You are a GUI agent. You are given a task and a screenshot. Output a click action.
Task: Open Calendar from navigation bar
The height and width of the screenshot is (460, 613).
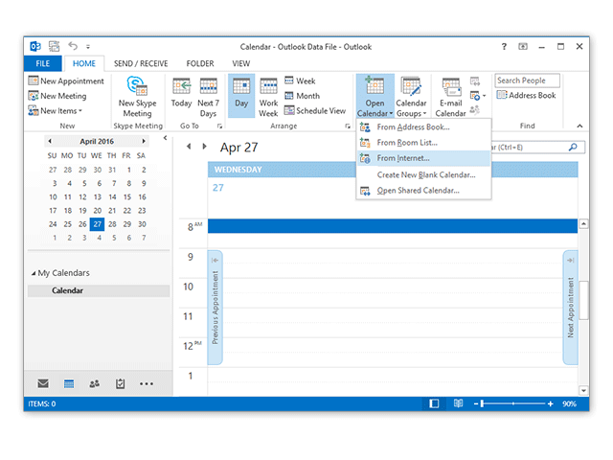click(69, 383)
